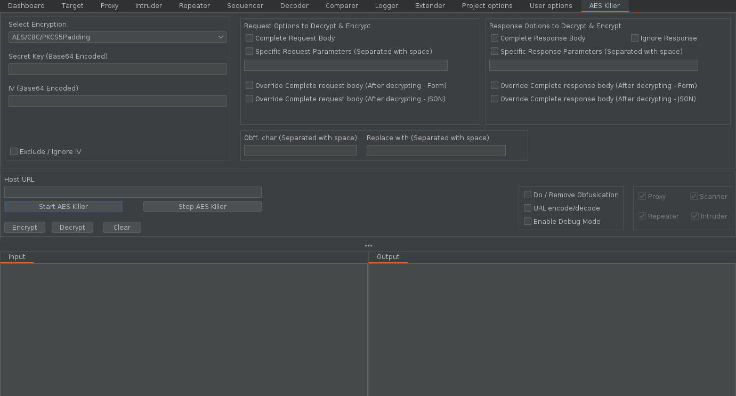Image resolution: width=736 pixels, height=396 pixels.
Task: Enable Exclude / Ignore IV checkbox
Action: pyautogui.click(x=14, y=151)
